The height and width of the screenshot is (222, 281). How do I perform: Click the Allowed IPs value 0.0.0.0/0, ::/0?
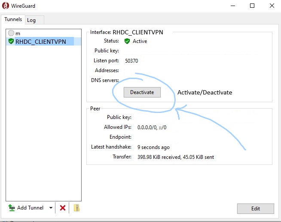pos(152,128)
